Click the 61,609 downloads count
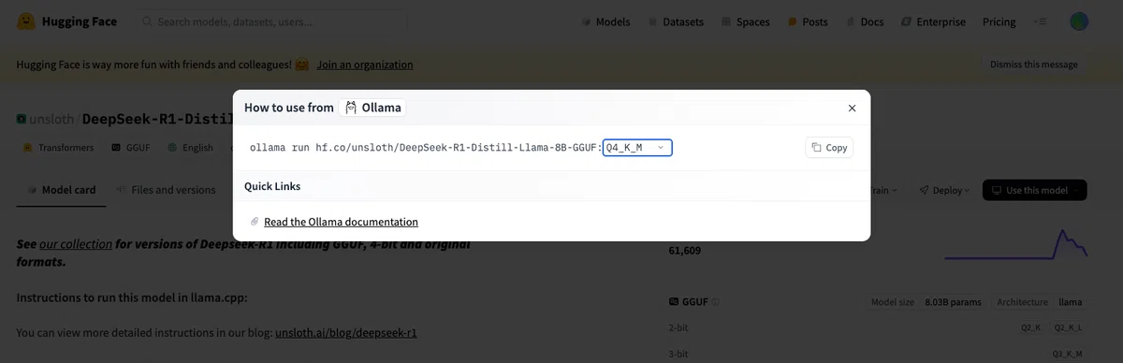 [x=684, y=251]
